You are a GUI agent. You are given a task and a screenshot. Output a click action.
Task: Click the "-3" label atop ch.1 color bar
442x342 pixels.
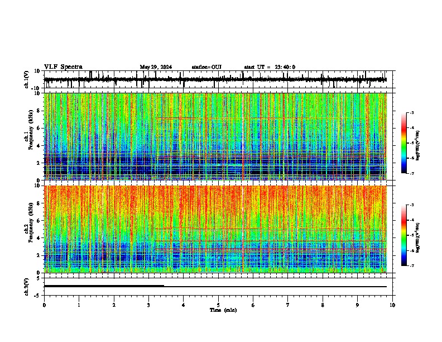point(412,113)
